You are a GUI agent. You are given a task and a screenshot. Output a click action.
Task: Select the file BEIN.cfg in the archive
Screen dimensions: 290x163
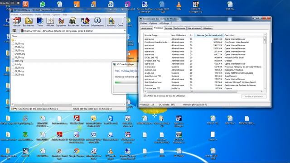[19, 61]
